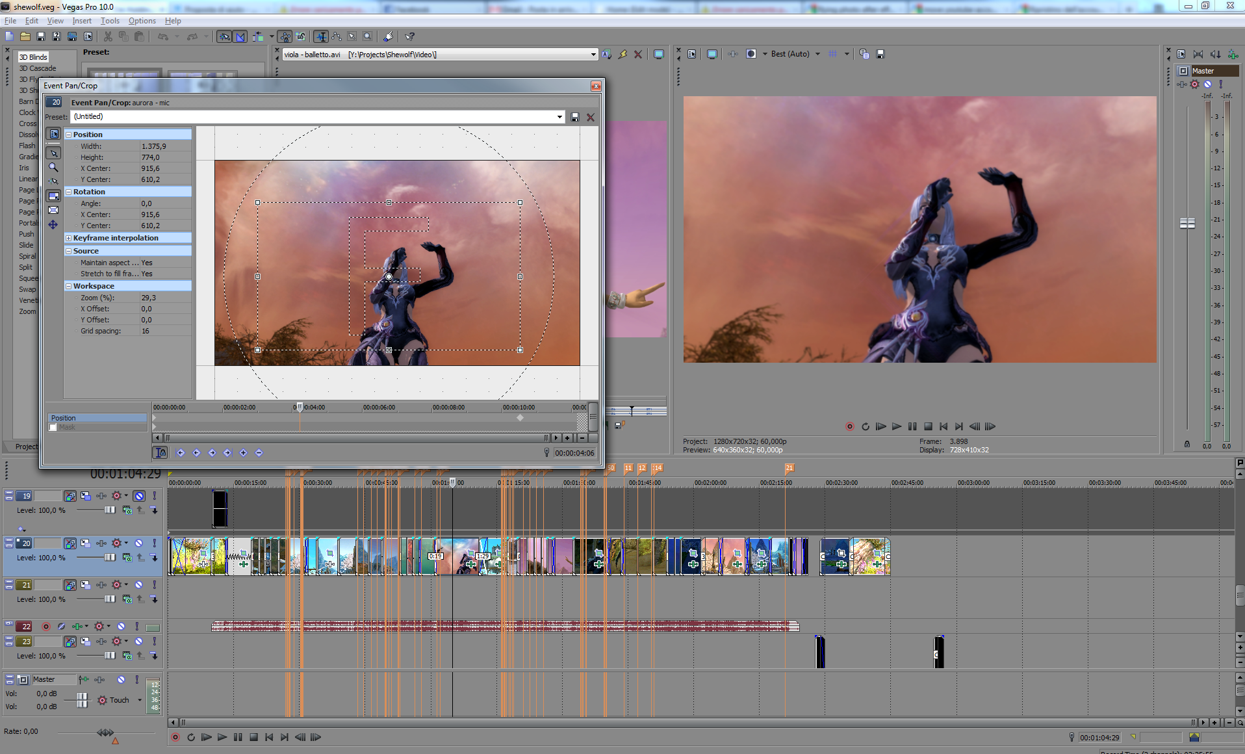
Task: Click track 19 Track Motion icon
Action: (x=85, y=496)
